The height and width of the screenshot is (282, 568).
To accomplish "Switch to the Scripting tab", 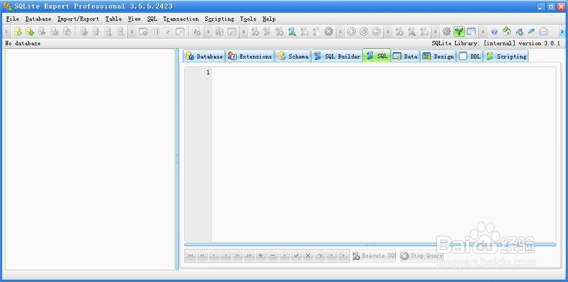I will click(x=506, y=56).
